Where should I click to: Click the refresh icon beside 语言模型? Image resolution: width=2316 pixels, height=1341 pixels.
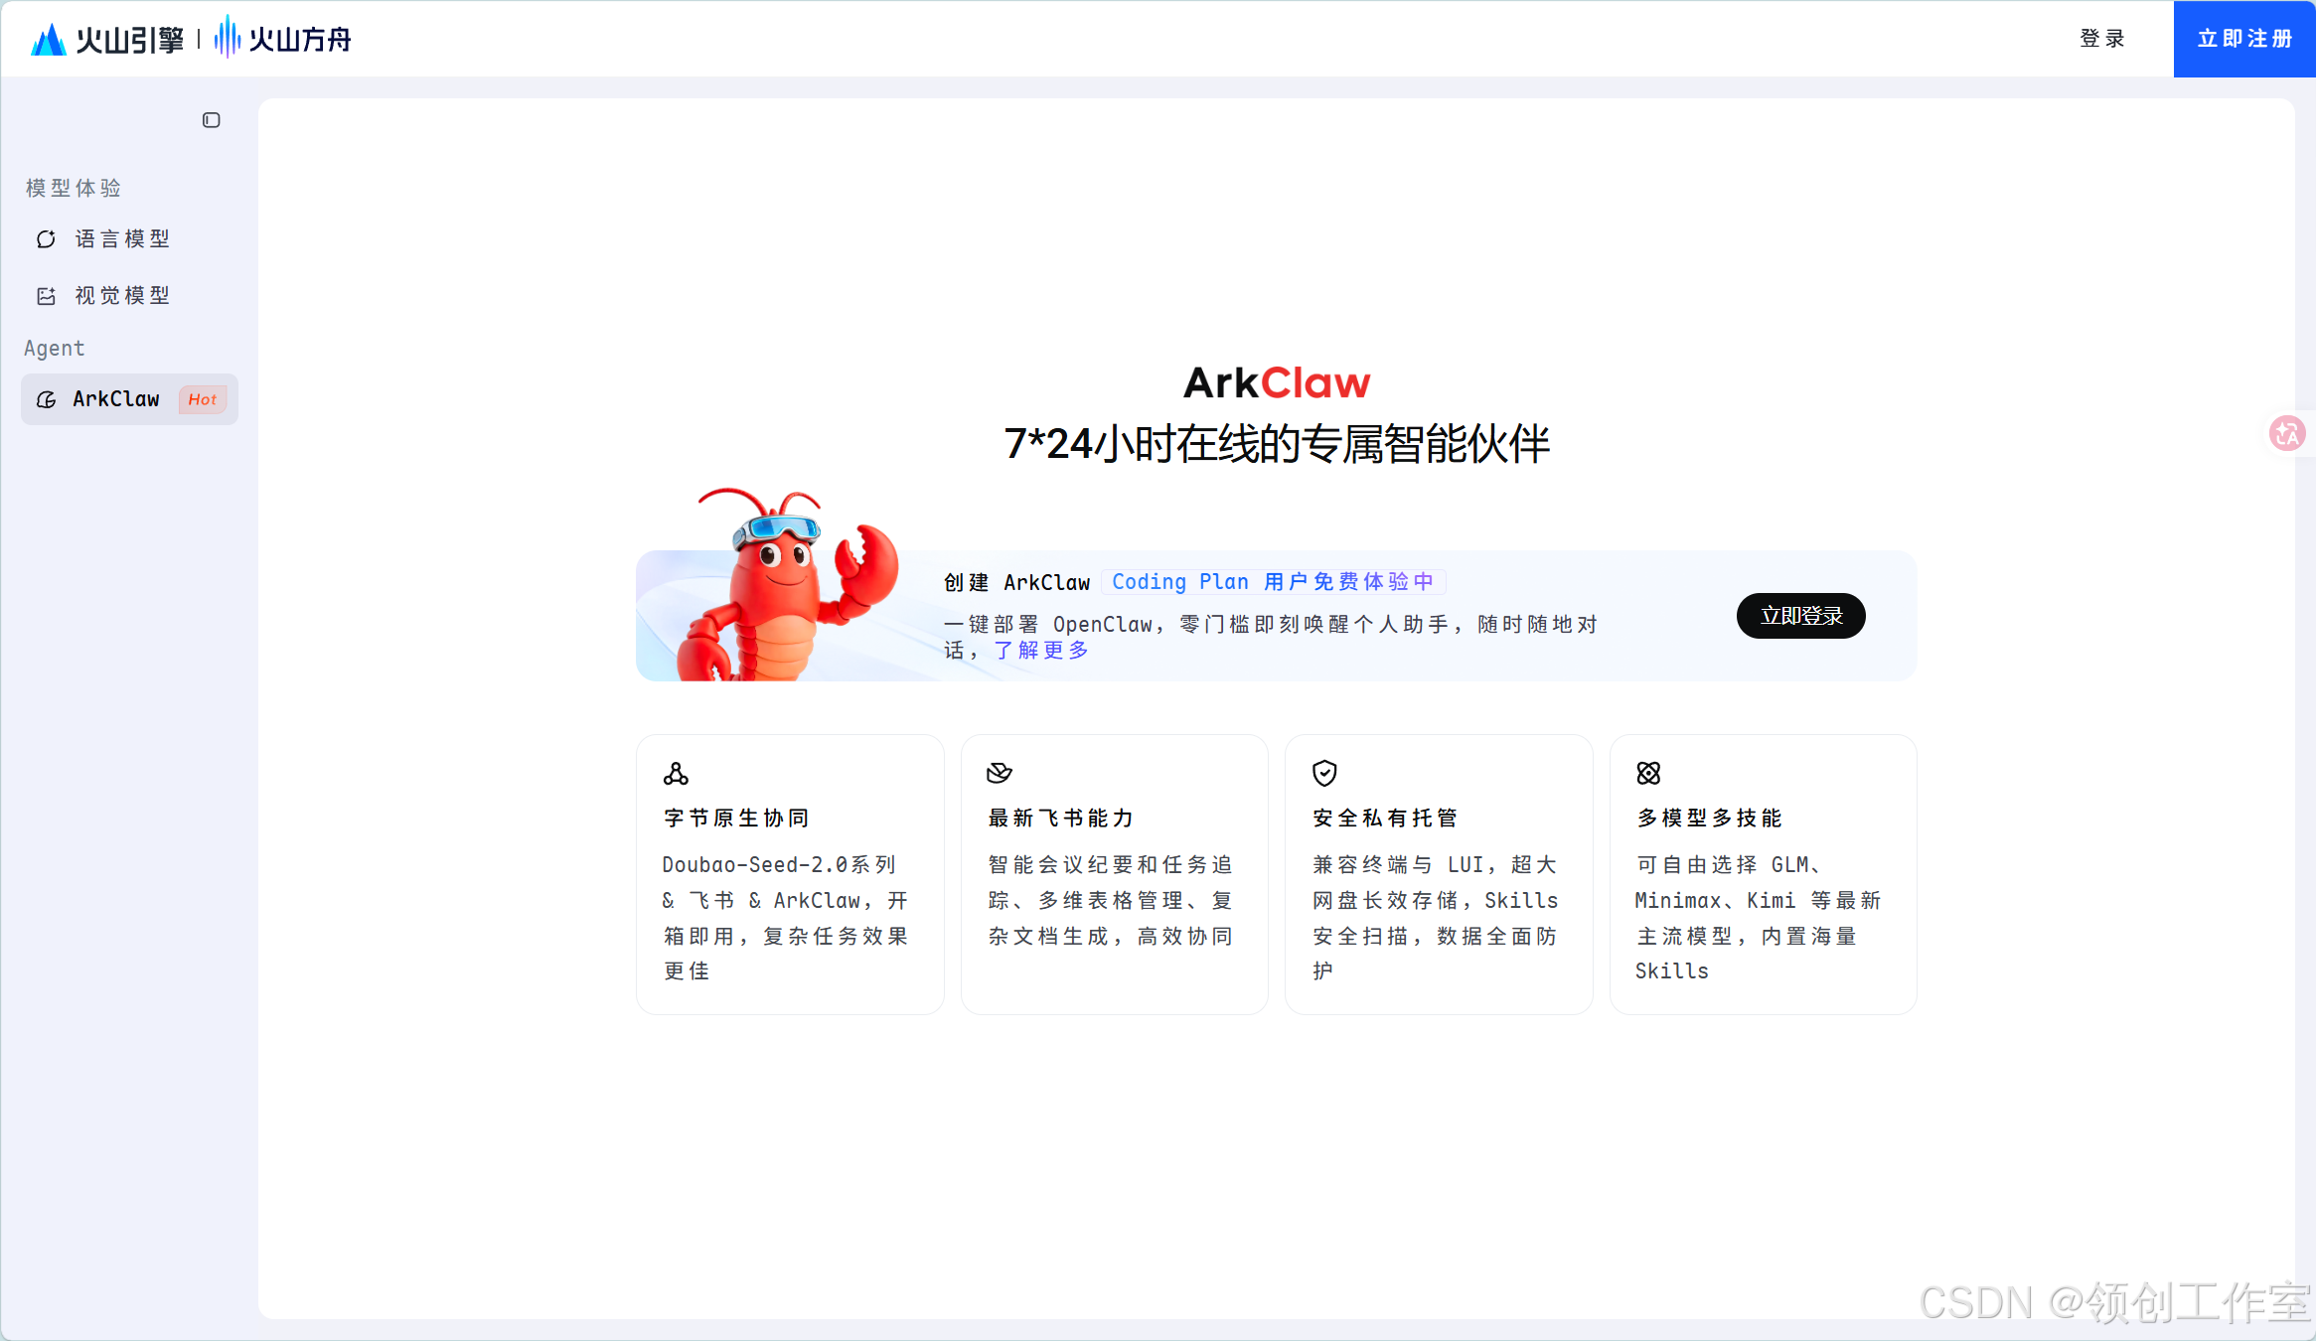click(46, 238)
